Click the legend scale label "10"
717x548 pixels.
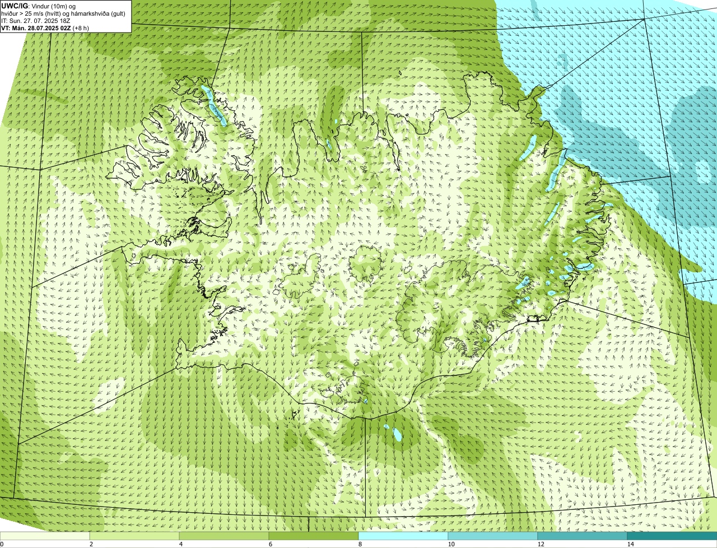[451, 544]
